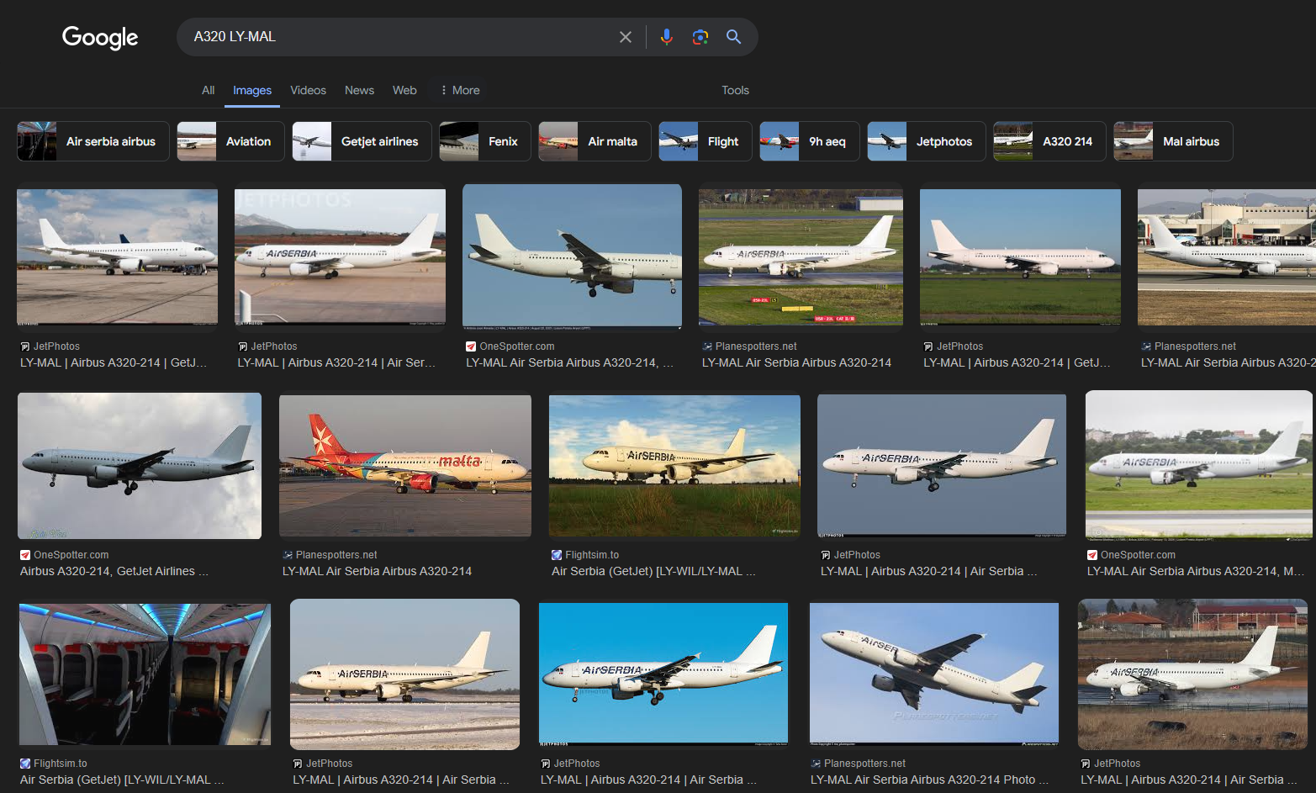The height and width of the screenshot is (793, 1316).
Task: Open search Tools
Action: click(735, 90)
